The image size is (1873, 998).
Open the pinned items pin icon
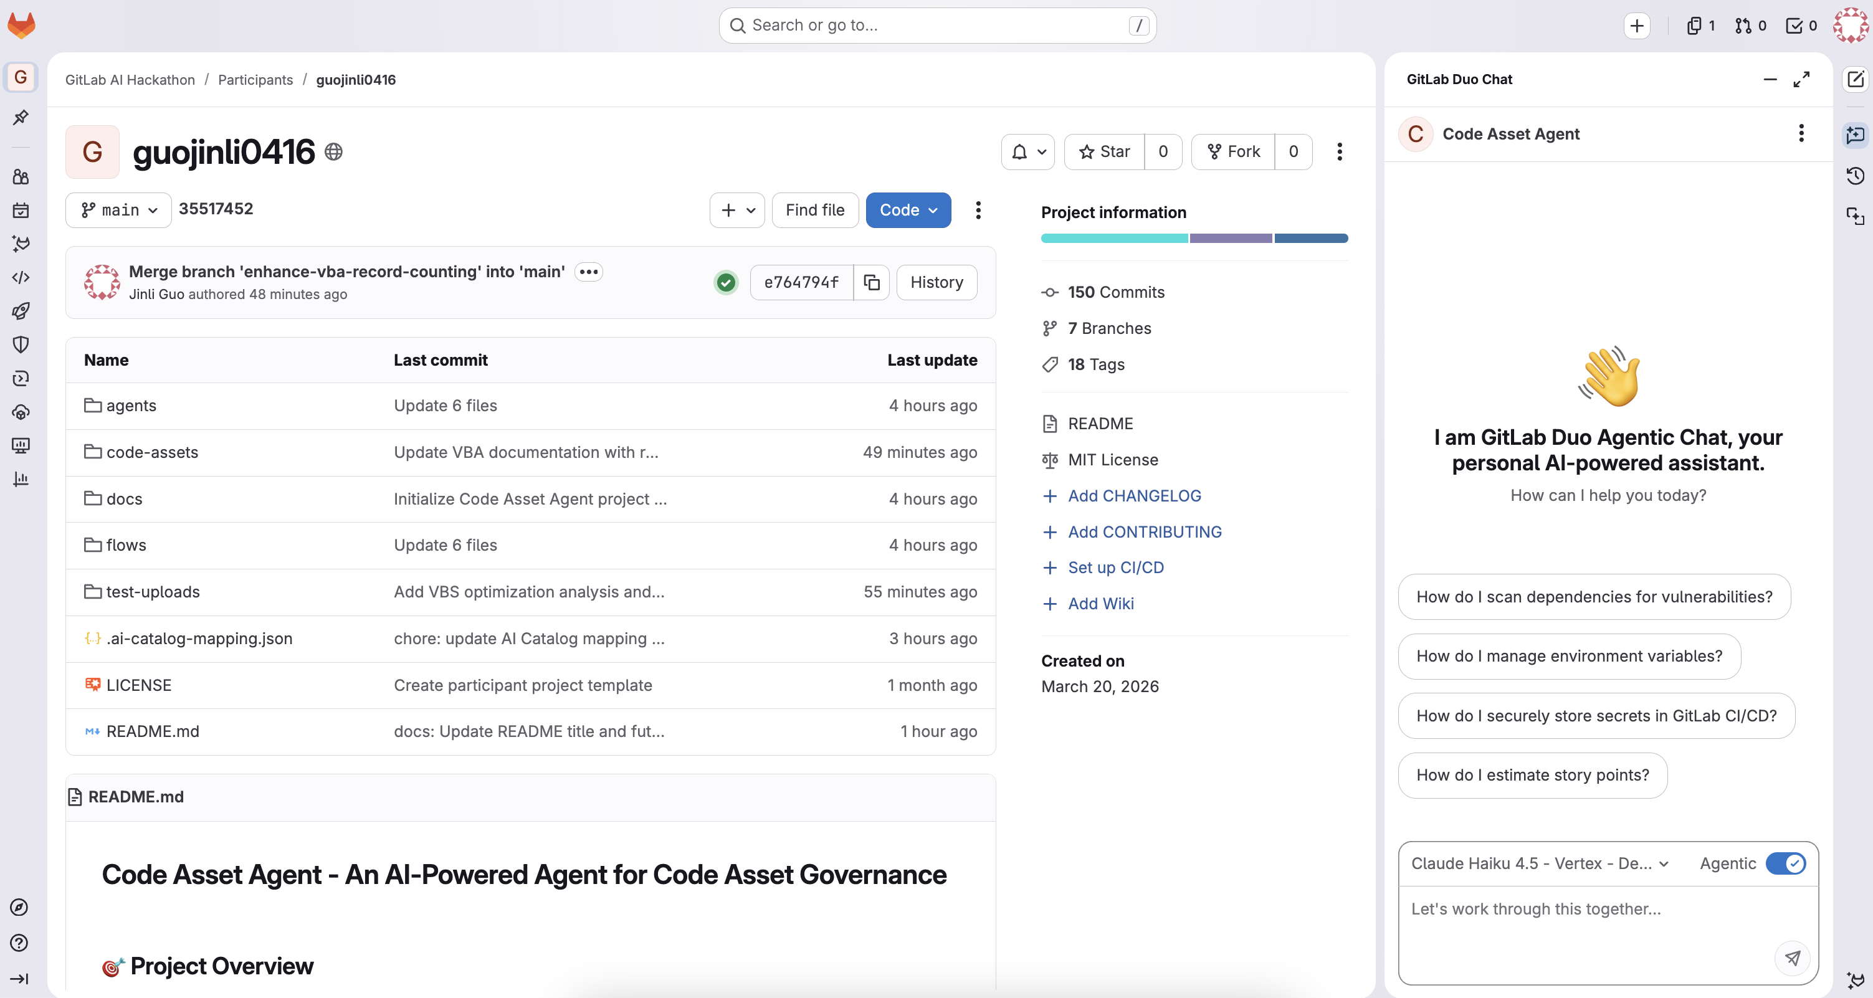pyautogui.click(x=21, y=117)
